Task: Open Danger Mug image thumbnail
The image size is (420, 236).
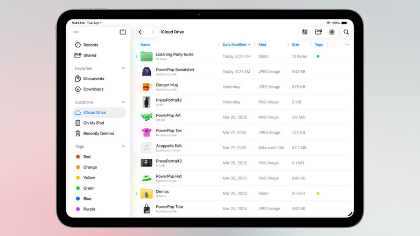Action: (x=146, y=87)
